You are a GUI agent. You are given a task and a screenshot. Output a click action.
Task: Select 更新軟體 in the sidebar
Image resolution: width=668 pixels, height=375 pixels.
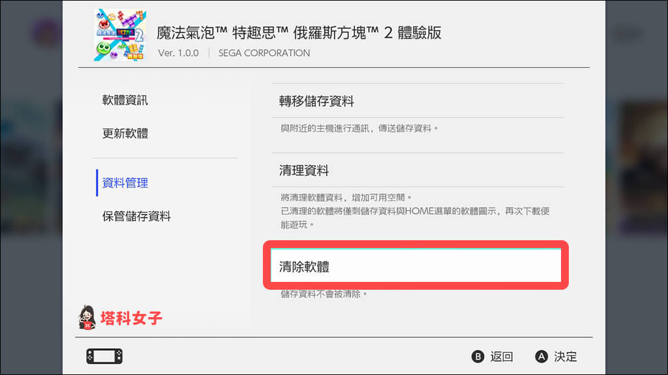click(125, 133)
